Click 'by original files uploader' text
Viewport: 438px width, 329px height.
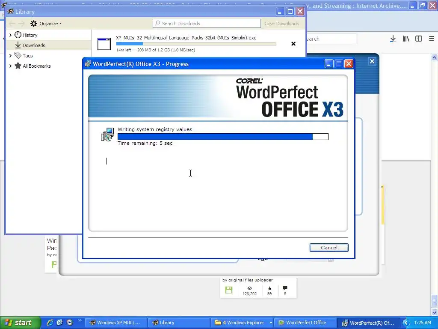point(248,280)
